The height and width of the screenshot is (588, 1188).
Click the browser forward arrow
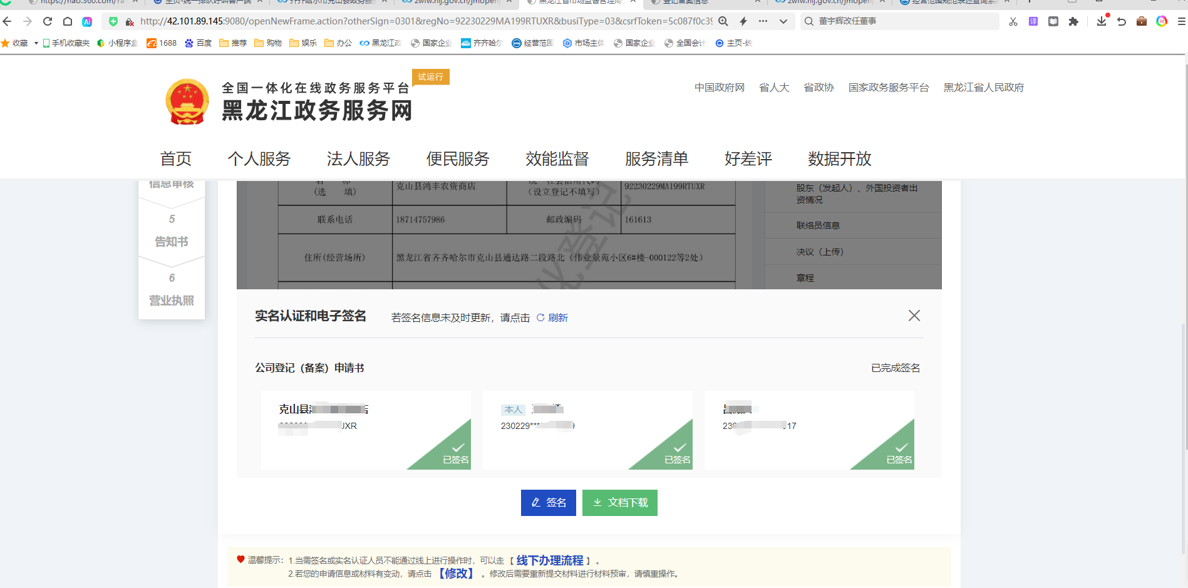click(x=28, y=21)
